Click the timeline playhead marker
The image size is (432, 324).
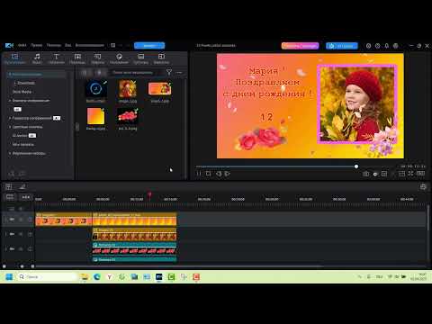[149, 195]
